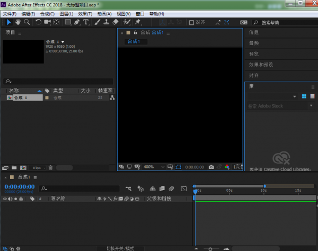The width and height of the screenshot is (318, 251).
Task: Click the timeline zoom slider
Action: [x=210, y=248]
